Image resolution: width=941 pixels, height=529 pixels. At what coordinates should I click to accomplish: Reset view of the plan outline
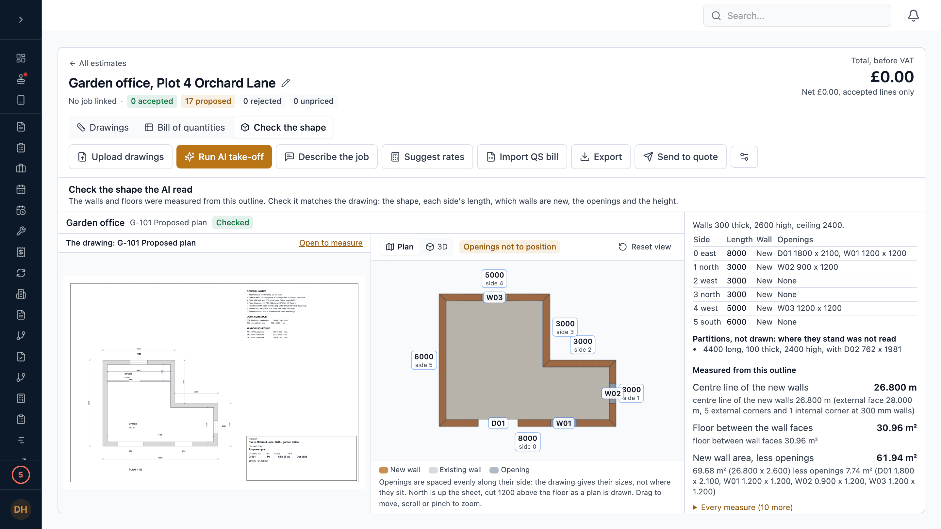pyautogui.click(x=644, y=247)
